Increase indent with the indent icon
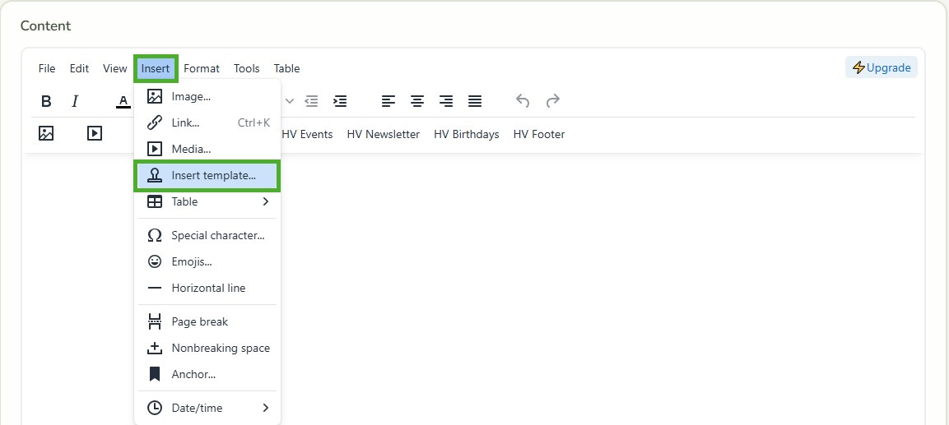The height and width of the screenshot is (425, 949). coord(340,101)
